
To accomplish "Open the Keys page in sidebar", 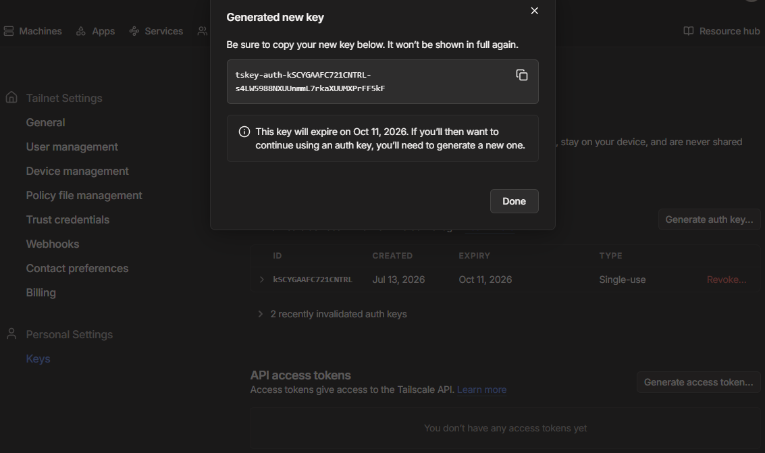I will click(38, 359).
